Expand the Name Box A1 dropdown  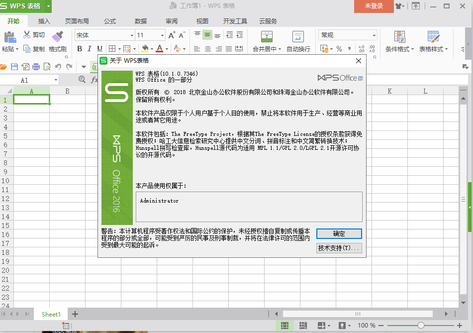[x=56, y=80]
